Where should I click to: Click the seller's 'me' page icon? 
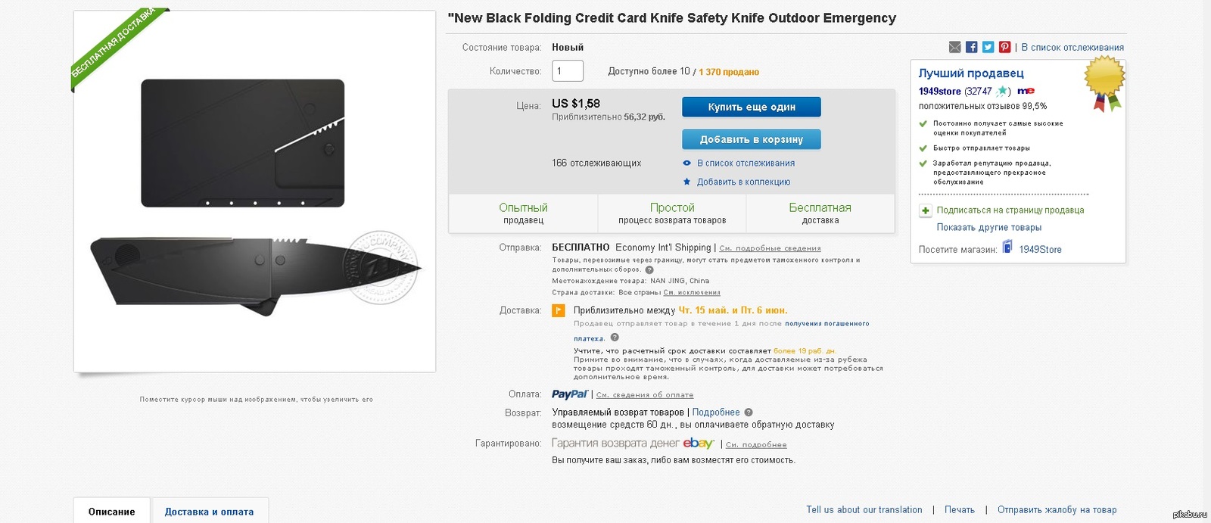tap(1026, 91)
